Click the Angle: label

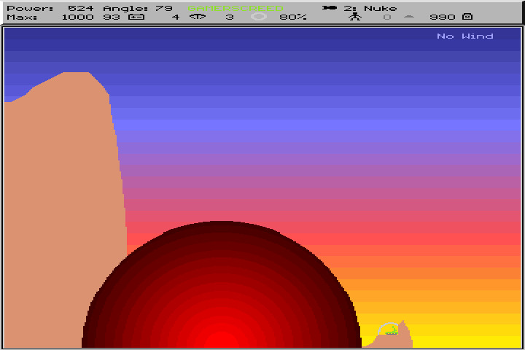click(x=125, y=8)
